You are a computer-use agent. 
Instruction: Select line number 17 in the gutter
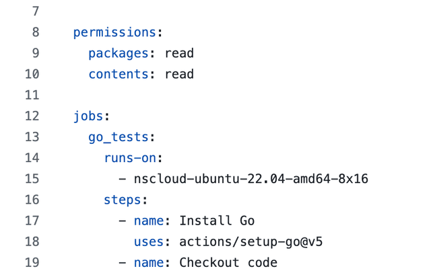[x=32, y=221]
